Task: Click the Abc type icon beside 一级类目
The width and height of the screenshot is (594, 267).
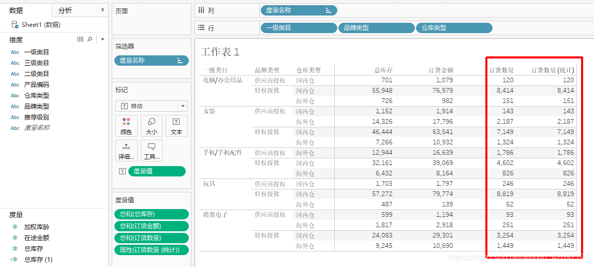Action: point(15,52)
